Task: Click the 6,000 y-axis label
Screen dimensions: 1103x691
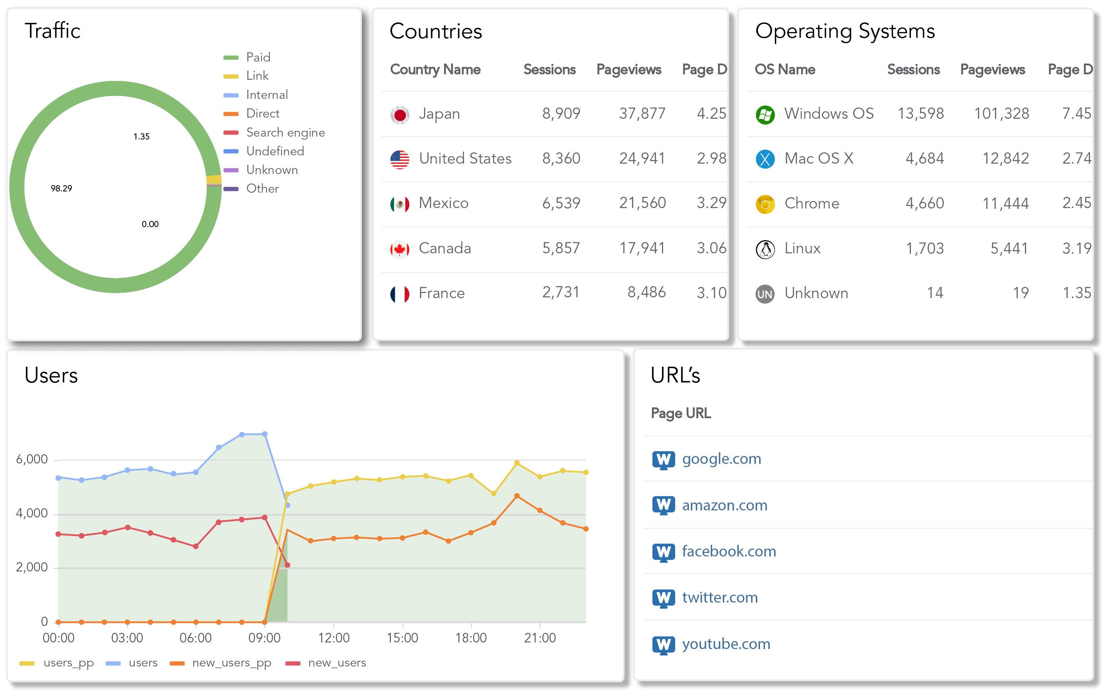Action: [x=32, y=459]
